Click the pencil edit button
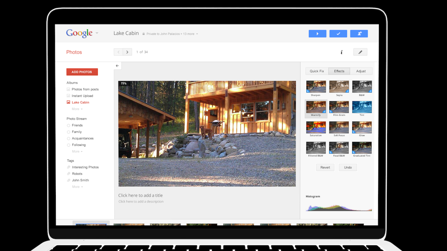The image size is (447, 251). coord(360,52)
